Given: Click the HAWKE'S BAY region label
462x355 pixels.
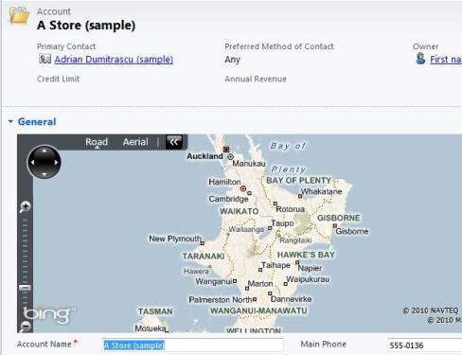Looking at the screenshot, I should (x=306, y=255).
